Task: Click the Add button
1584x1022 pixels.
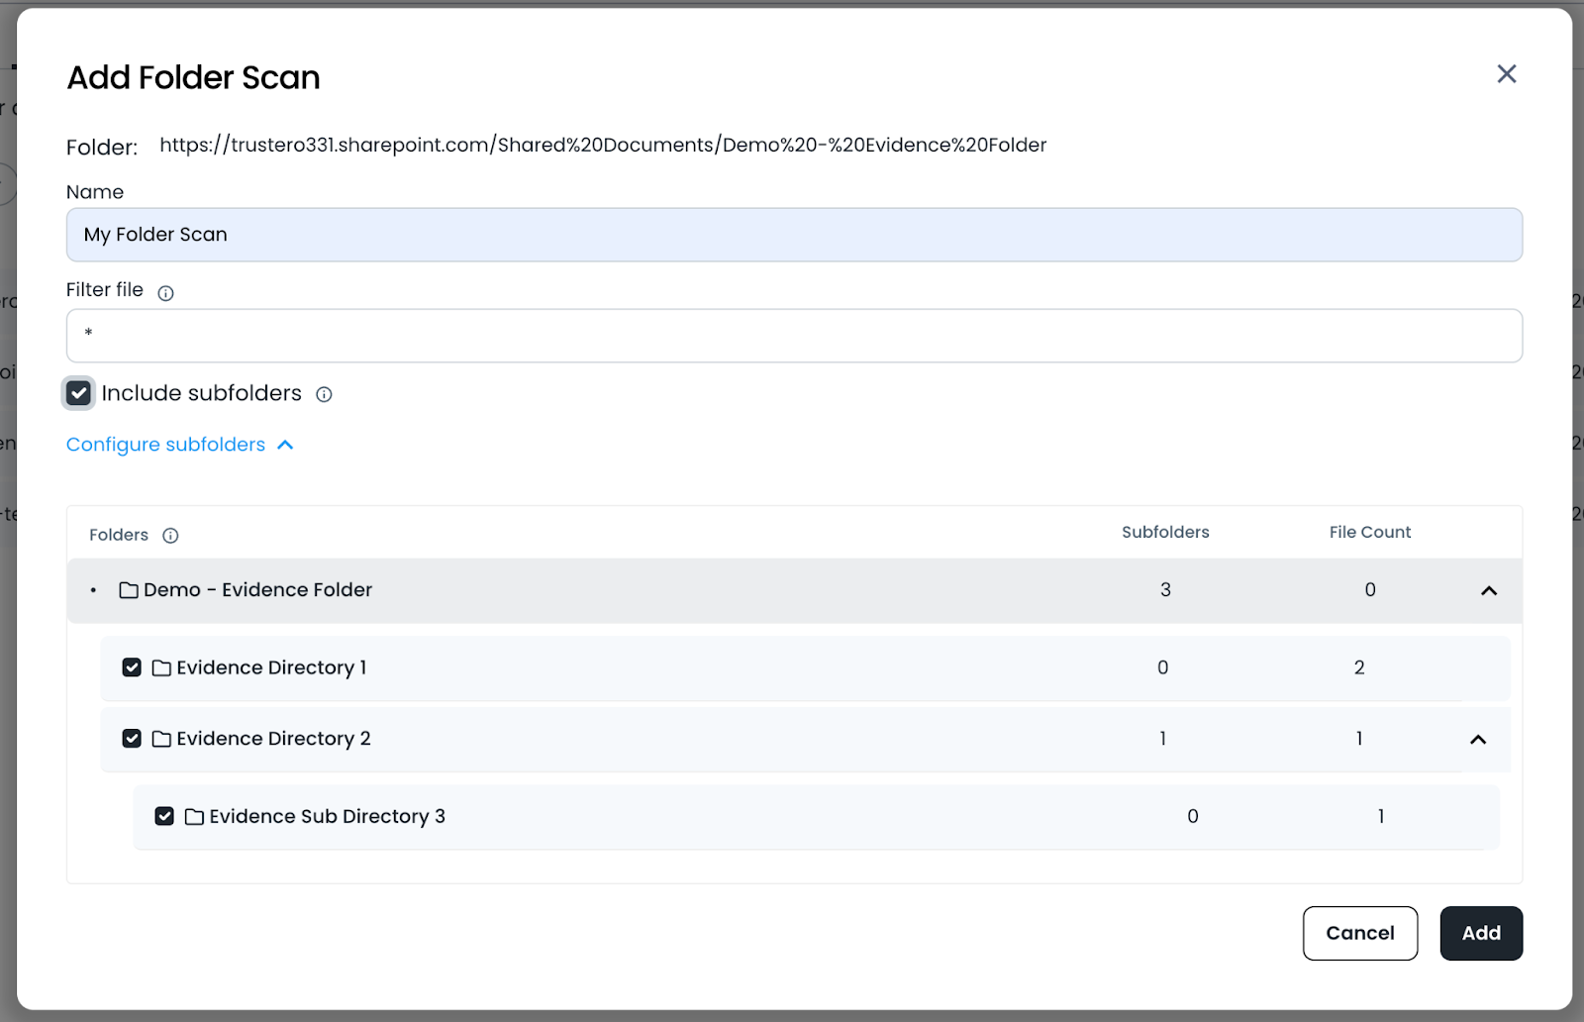Action: pos(1481,933)
